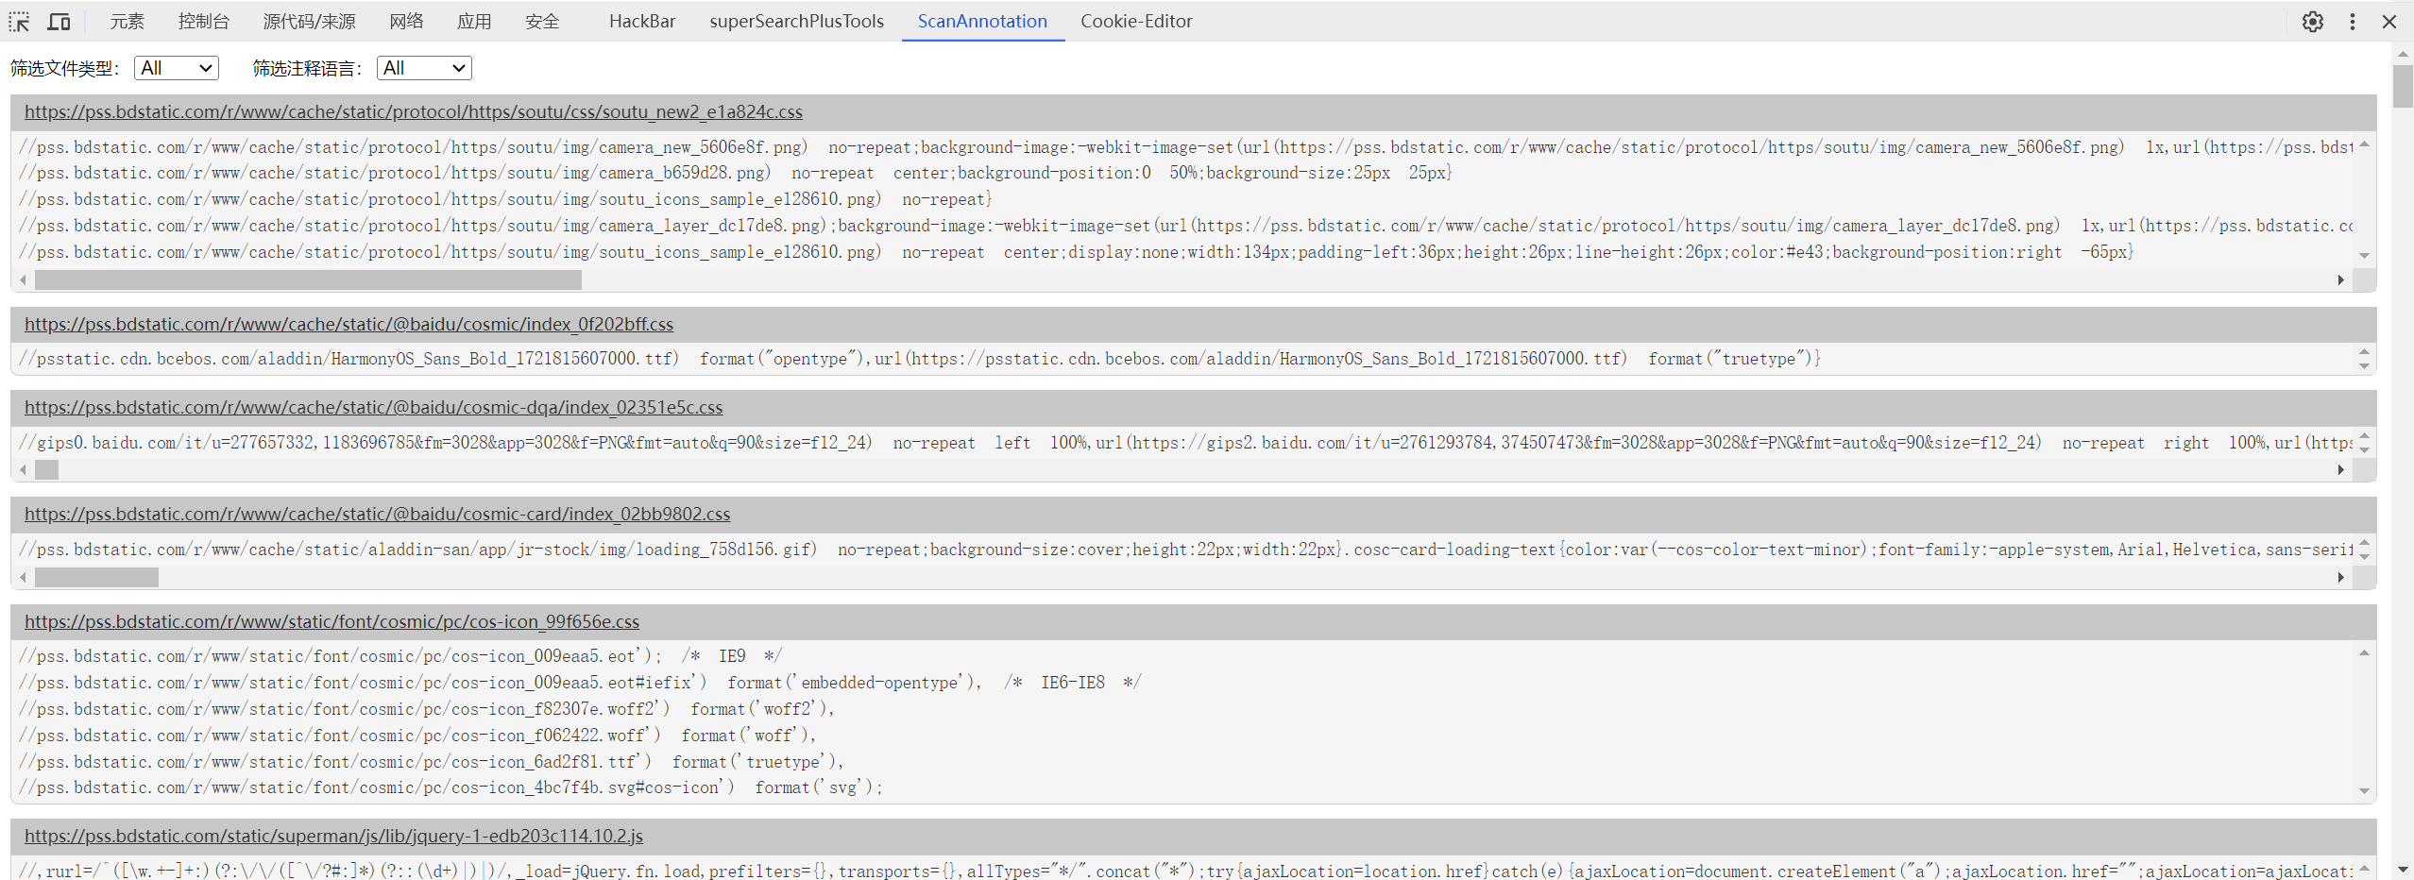Click the inspect element picker icon
The image size is (2414, 880).
pos(19,22)
